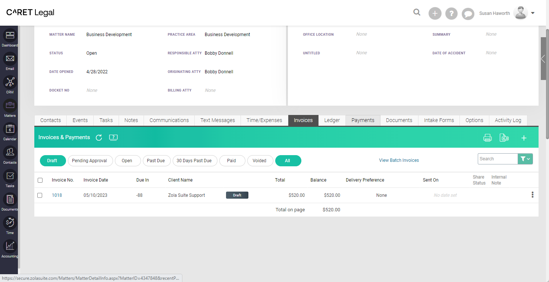Sort by Balance column header
The width and height of the screenshot is (549, 282).
point(319,180)
